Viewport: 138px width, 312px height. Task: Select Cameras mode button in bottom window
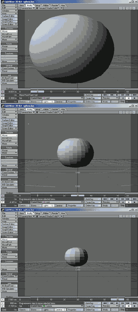click(60, 310)
